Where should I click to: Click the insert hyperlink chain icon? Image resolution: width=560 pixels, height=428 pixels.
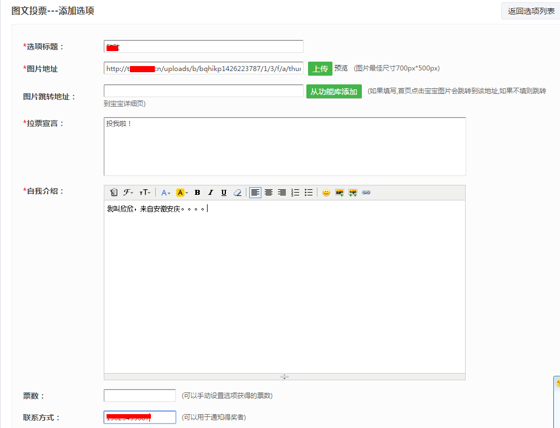pyautogui.click(x=366, y=193)
